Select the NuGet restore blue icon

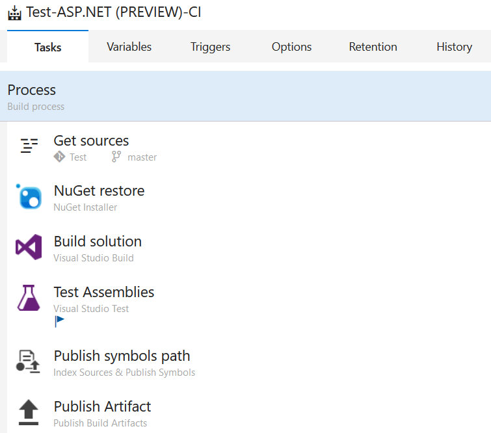click(x=29, y=196)
